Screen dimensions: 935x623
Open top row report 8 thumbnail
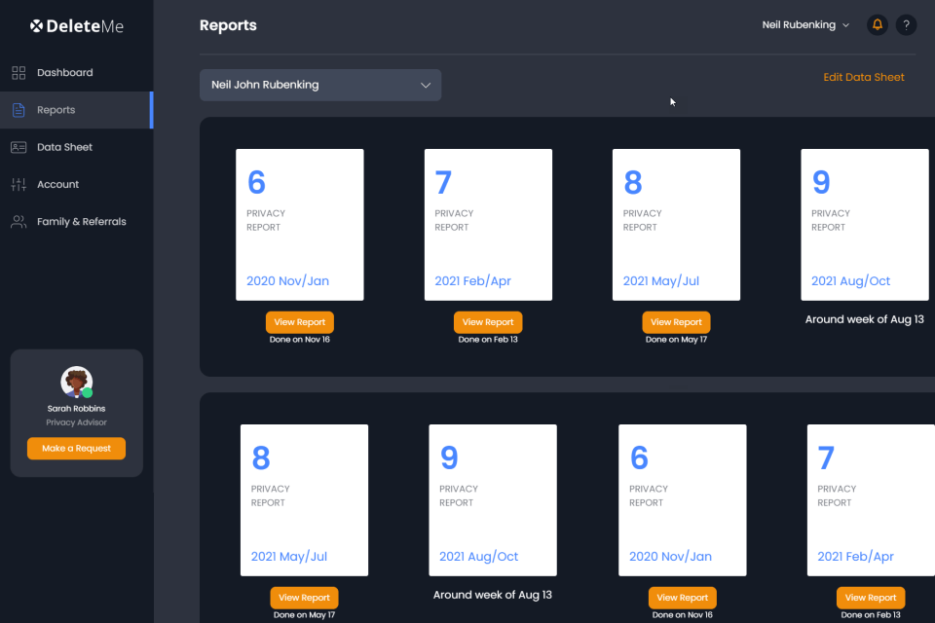click(676, 225)
